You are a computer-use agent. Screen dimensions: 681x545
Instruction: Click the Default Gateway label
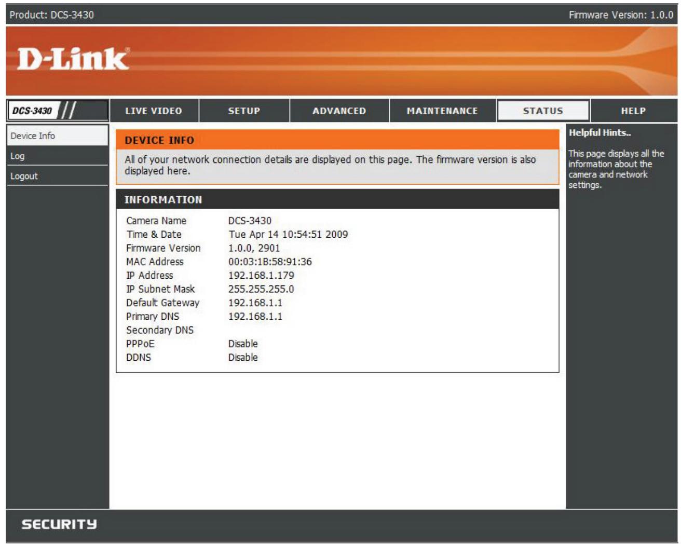tap(162, 303)
